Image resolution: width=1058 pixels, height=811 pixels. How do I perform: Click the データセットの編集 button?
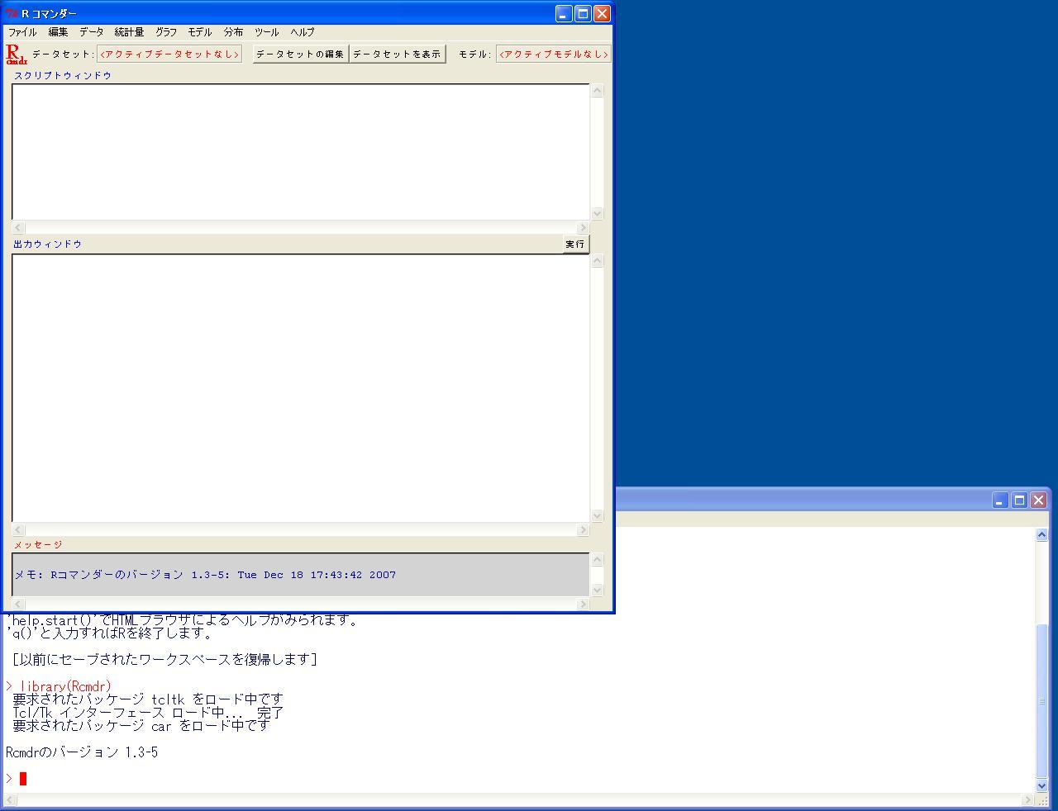click(300, 55)
